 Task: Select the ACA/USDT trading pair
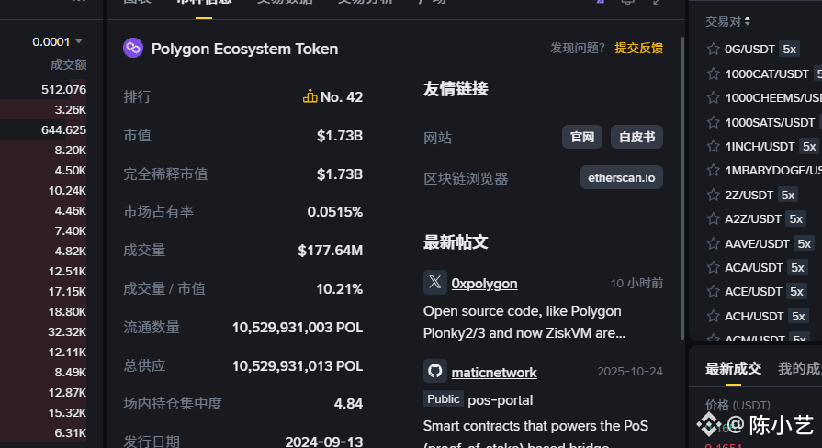coord(754,268)
